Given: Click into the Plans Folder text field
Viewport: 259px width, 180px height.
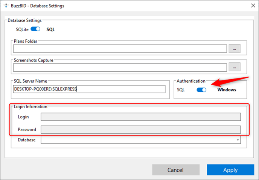Looking at the screenshot, I should click(x=120, y=49).
